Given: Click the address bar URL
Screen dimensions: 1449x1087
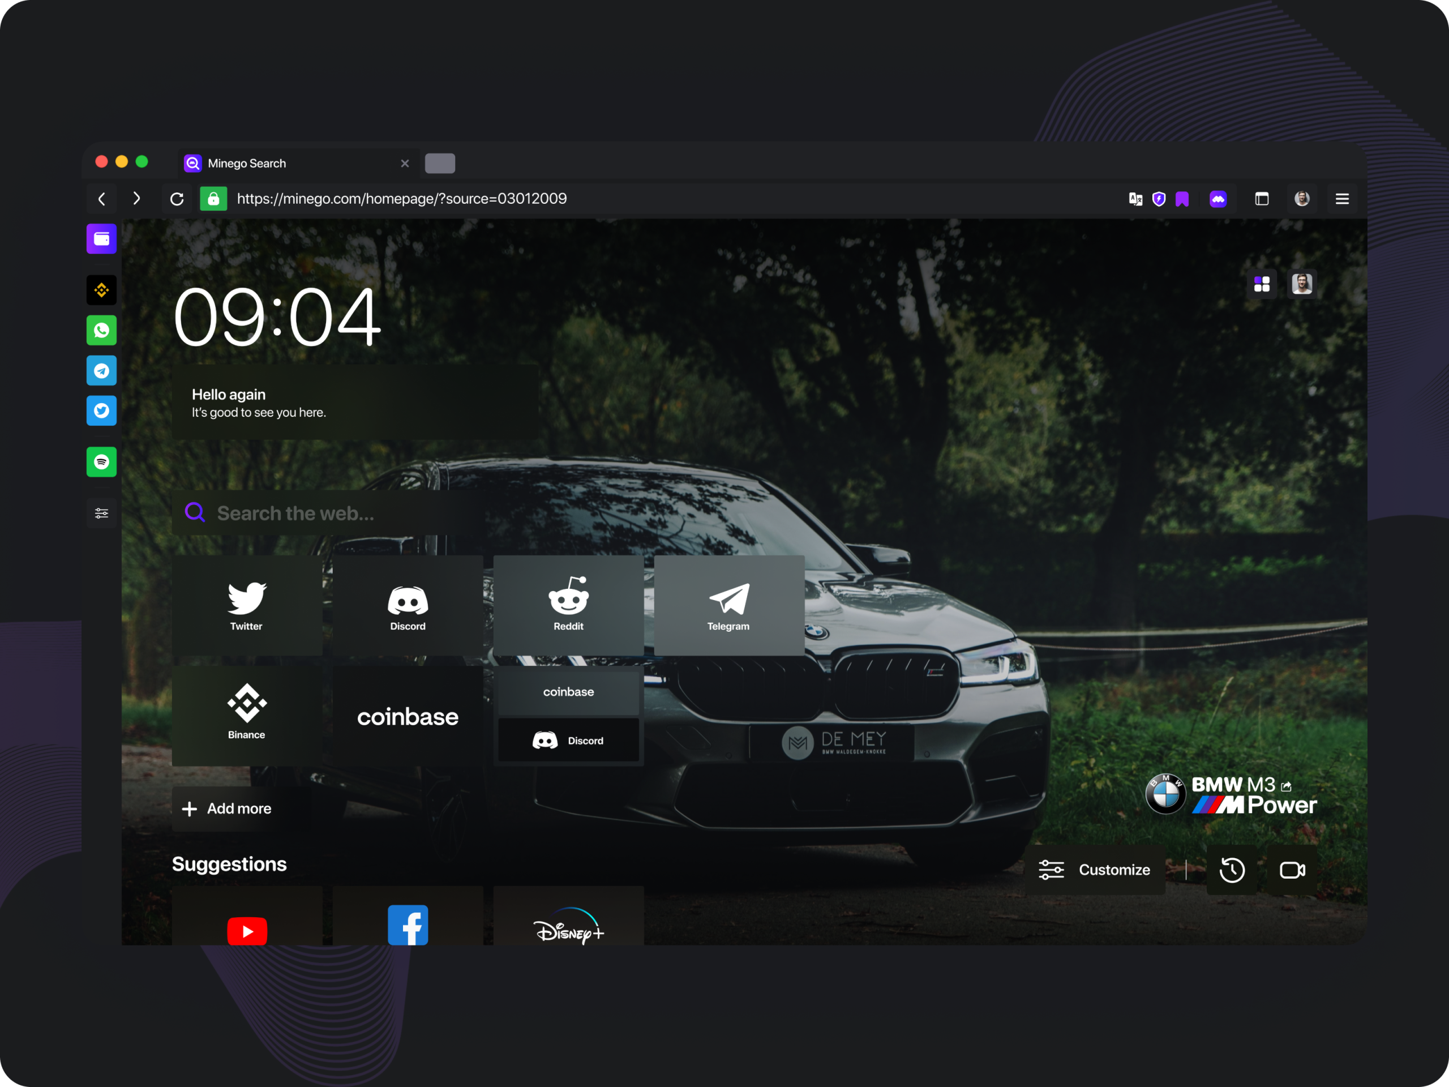Looking at the screenshot, I should pos(401,199).
